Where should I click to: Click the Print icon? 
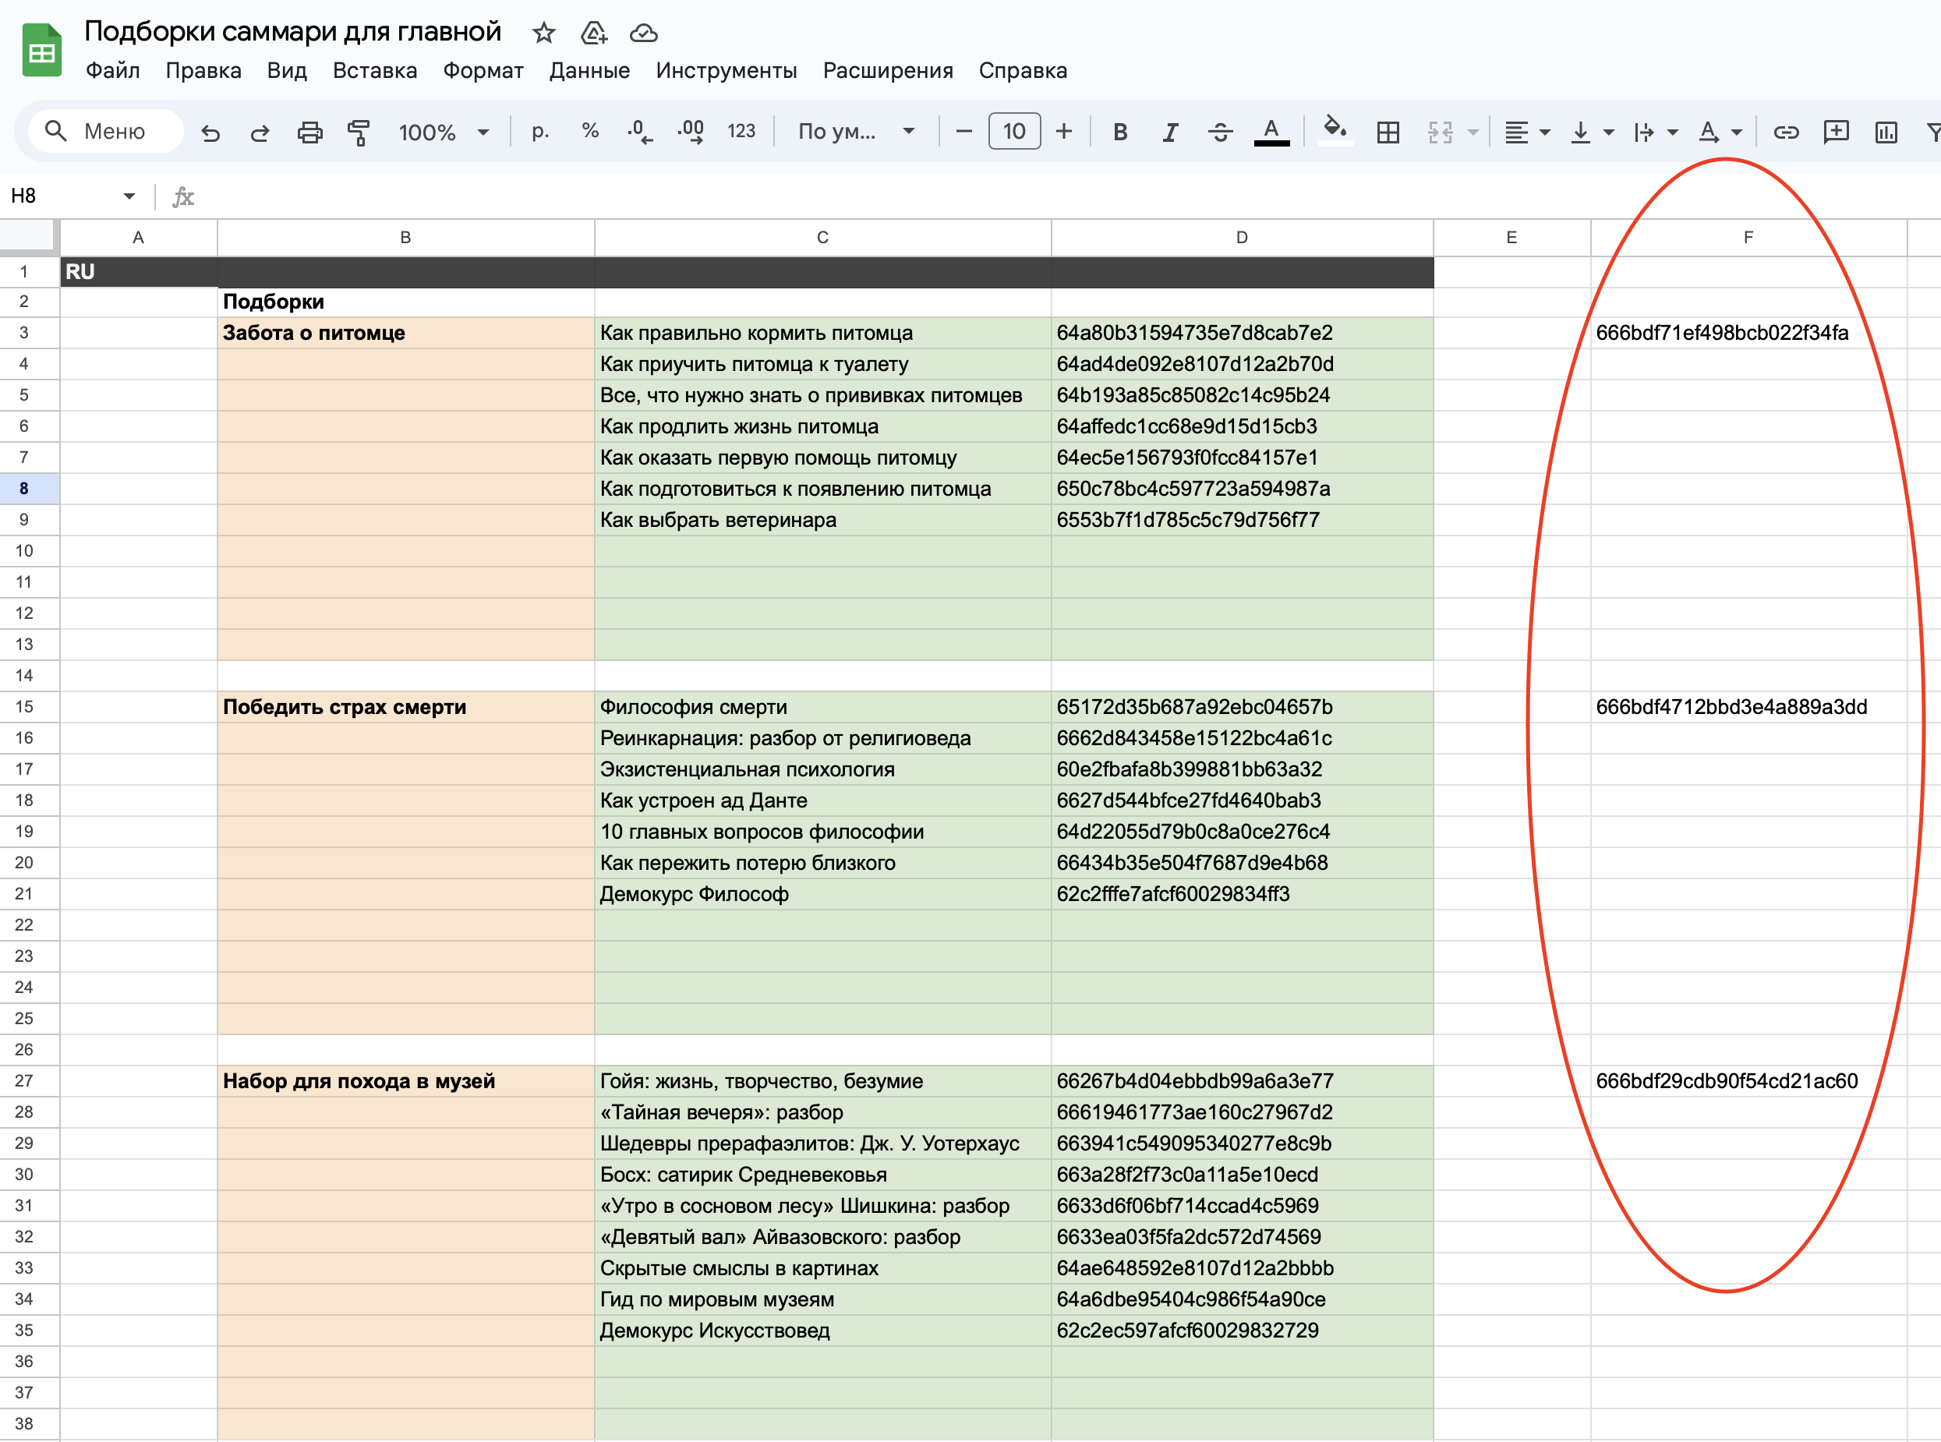[309, 133]
